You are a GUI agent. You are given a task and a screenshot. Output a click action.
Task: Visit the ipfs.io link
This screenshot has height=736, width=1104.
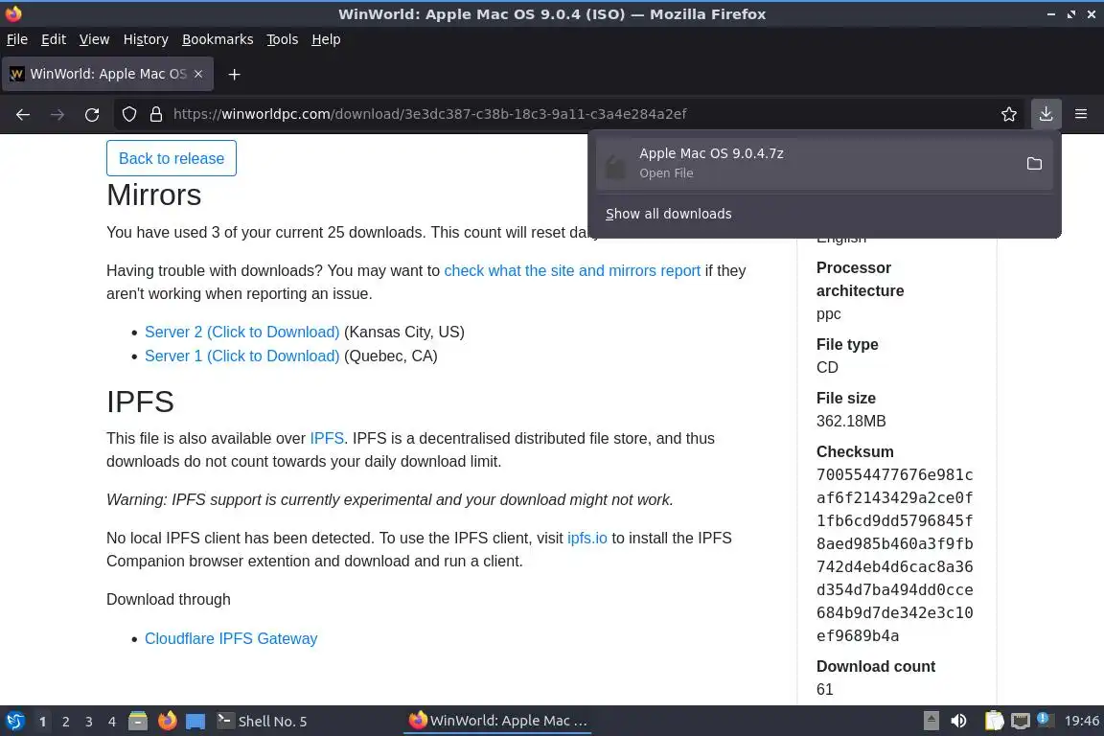tap(586, 538)
